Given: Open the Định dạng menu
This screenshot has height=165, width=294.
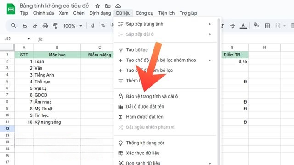Looking at the screenshot, I should pos(100,13).
